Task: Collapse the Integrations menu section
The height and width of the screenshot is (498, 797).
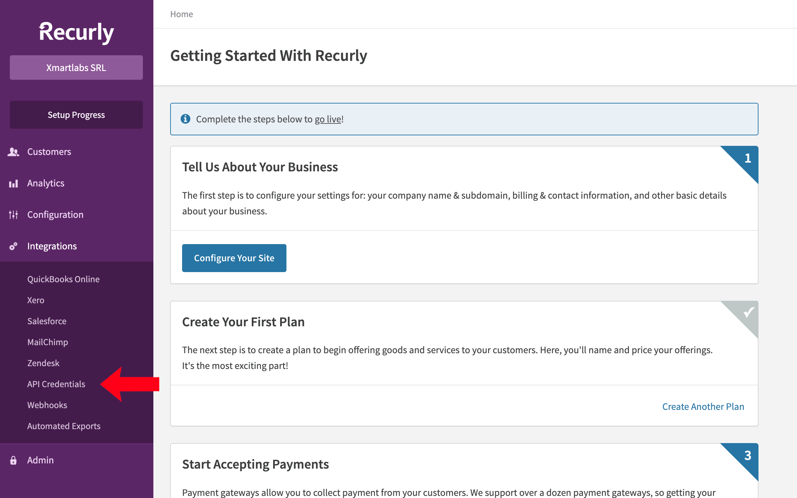Action: (52, 246)
